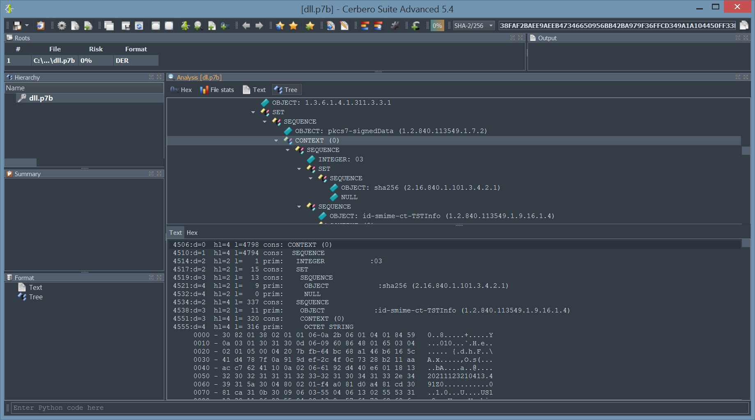Select the lower pane Text tab

(x=175, y=232)
